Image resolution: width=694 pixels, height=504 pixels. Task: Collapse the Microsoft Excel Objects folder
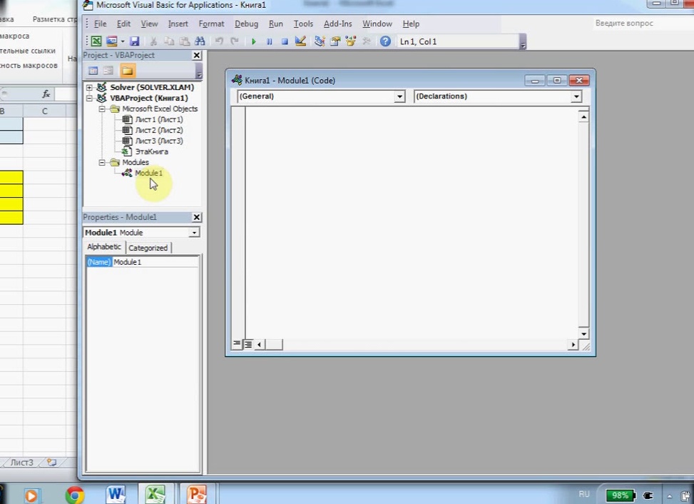click(102, 109)
